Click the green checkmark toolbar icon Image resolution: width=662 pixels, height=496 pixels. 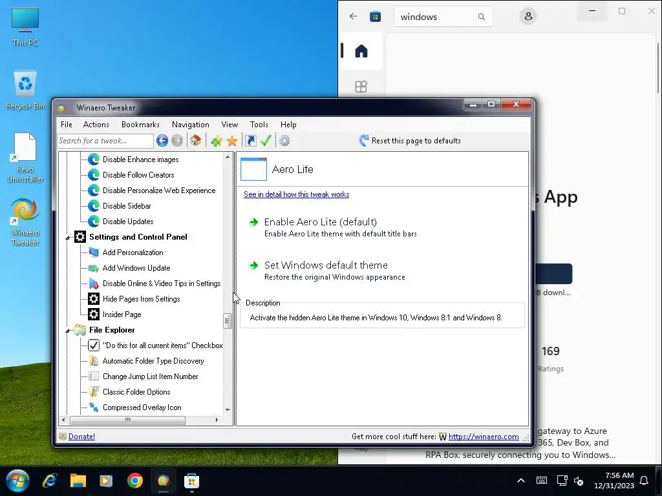click(266, 140)
